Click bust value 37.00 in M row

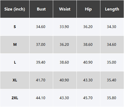pos(41,44)
